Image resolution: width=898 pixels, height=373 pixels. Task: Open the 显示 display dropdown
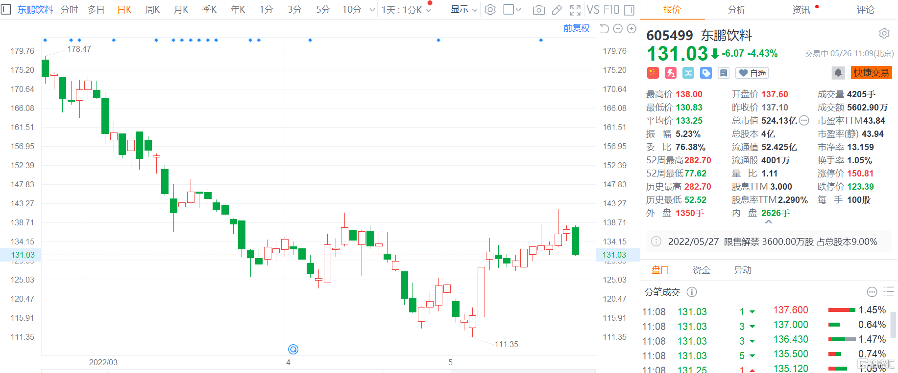click(464, 10)
